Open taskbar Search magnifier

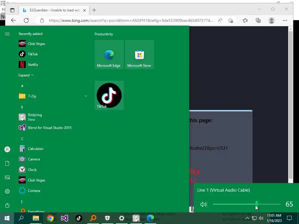[21, 218]
